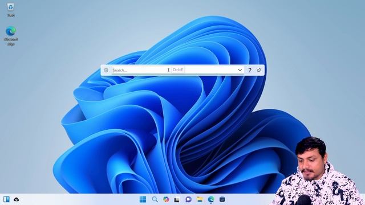Open help via the question mark
This screenshot has height=205, width=365.
[250, 70]
